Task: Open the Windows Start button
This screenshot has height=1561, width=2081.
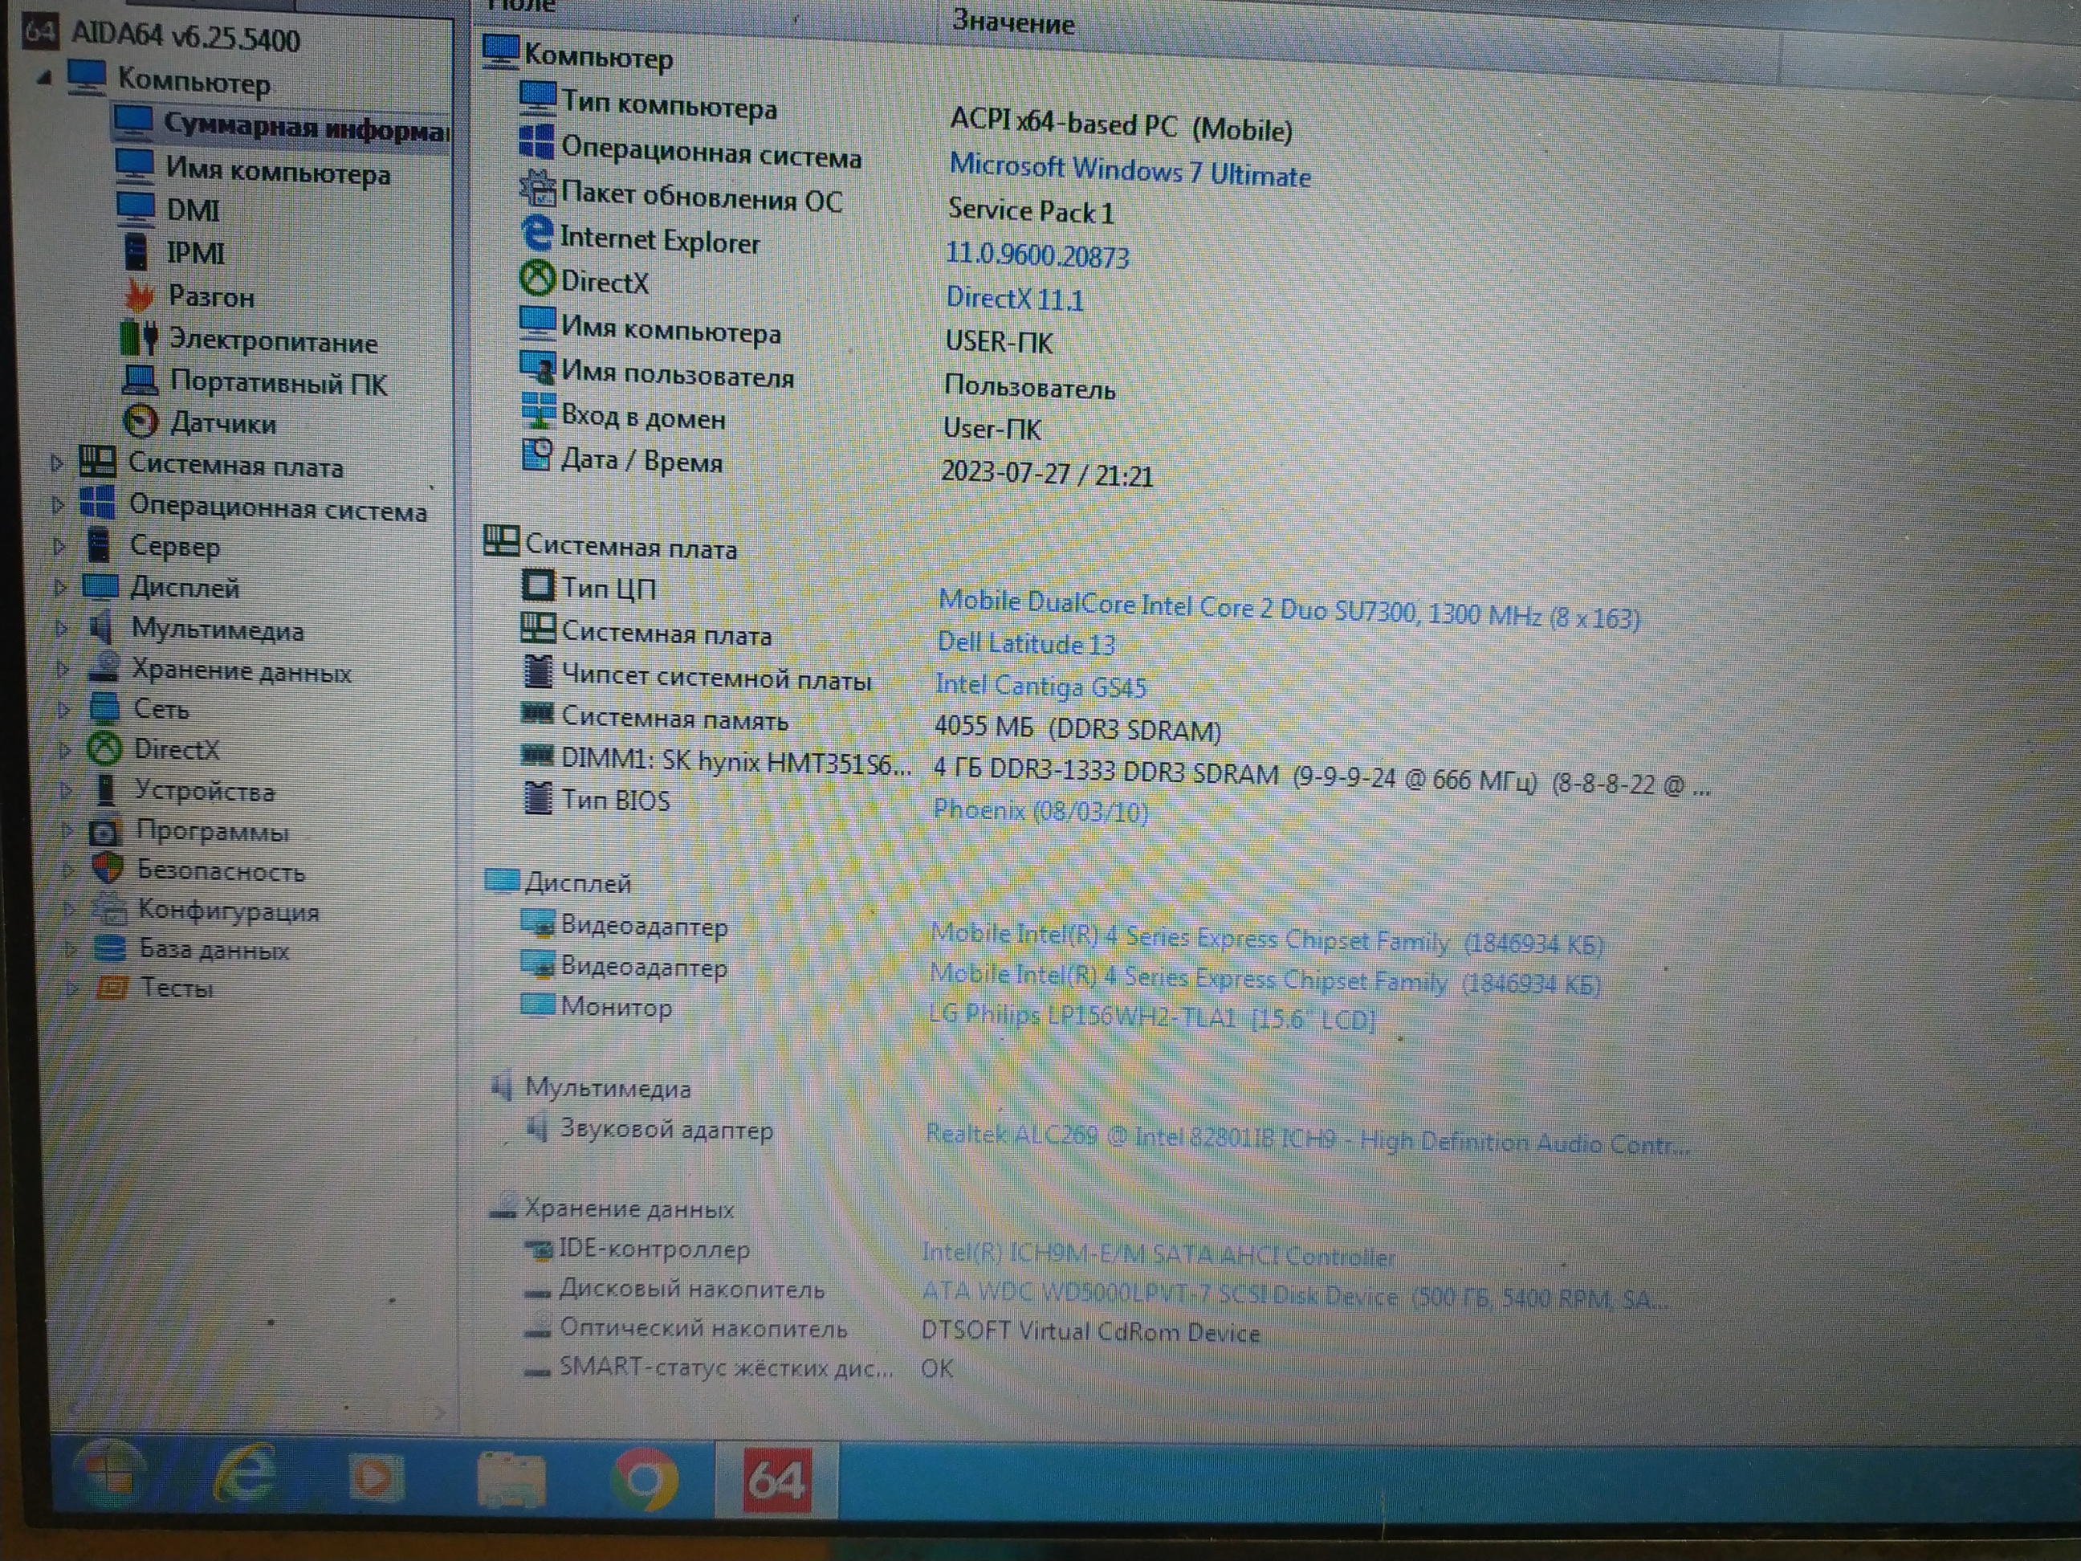Action: pyautogui.click(x=111, y=1474)
